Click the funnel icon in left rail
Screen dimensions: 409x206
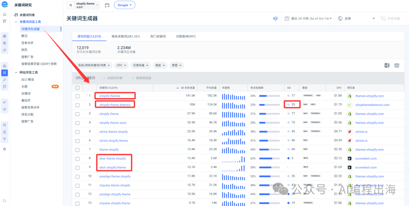click(5, 139)
